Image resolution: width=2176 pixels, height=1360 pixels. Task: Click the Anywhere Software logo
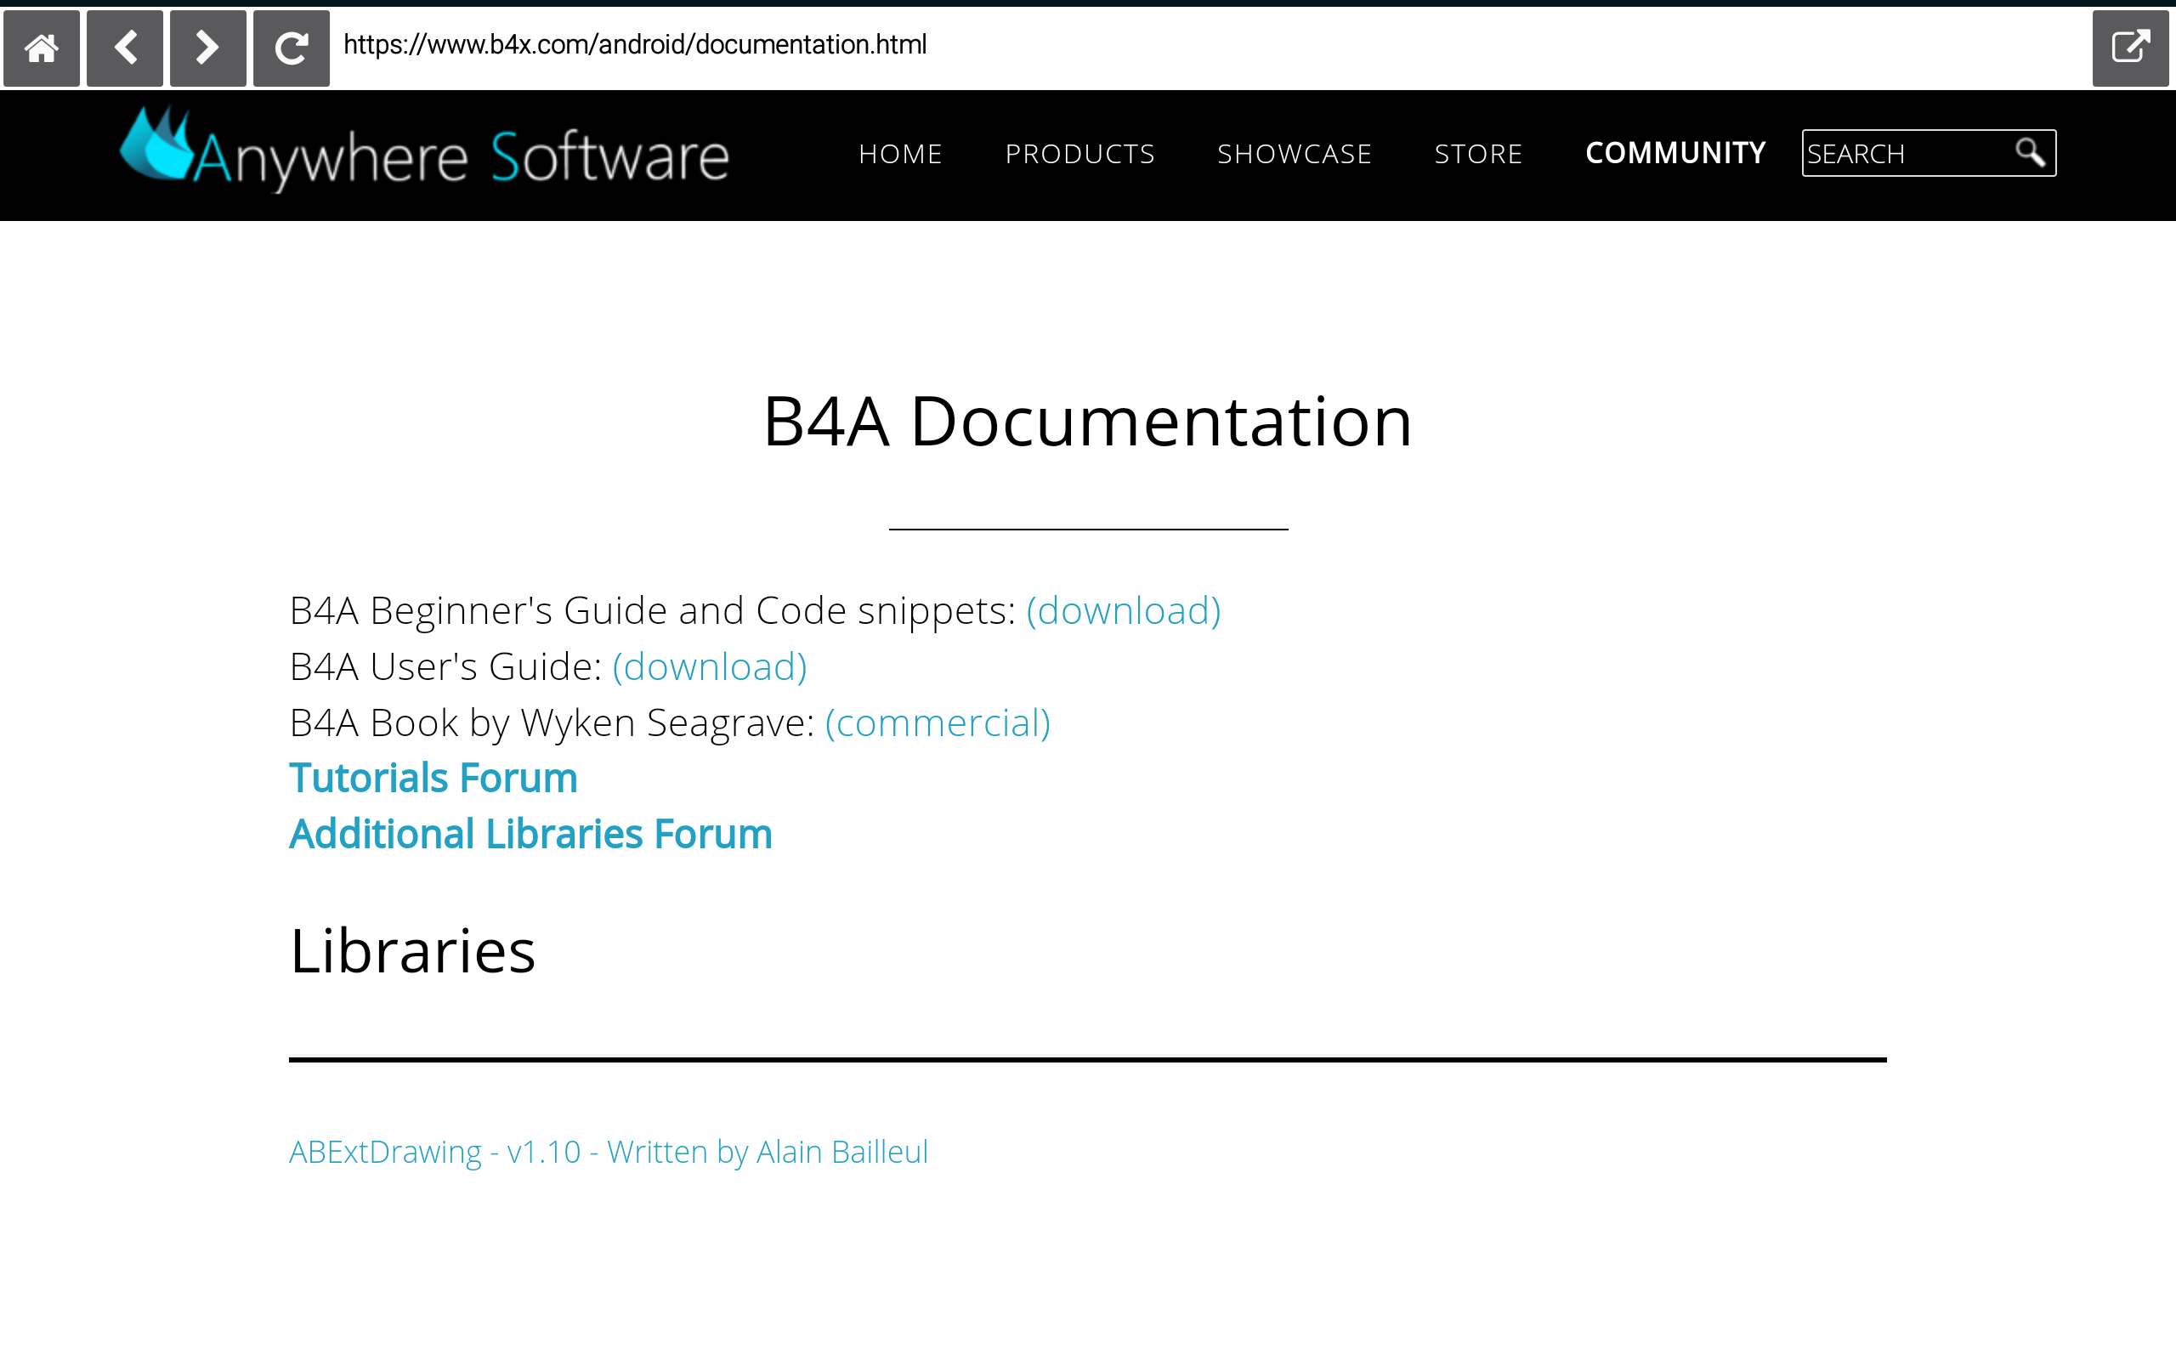424,151
